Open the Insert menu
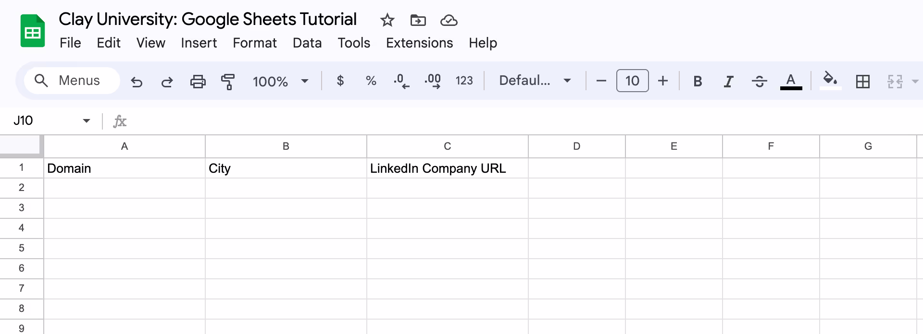The image size is (923, 334). pyautogui.click(x=199, y=43)
